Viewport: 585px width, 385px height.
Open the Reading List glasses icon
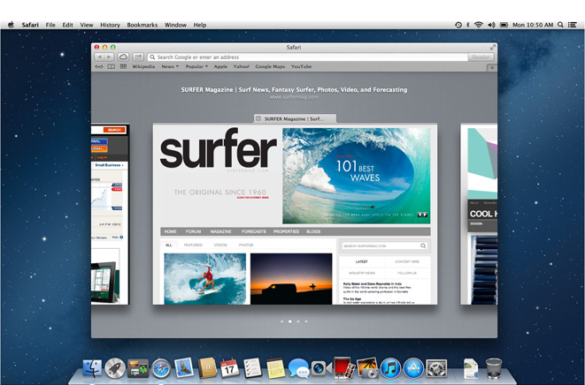pos(99,66)
